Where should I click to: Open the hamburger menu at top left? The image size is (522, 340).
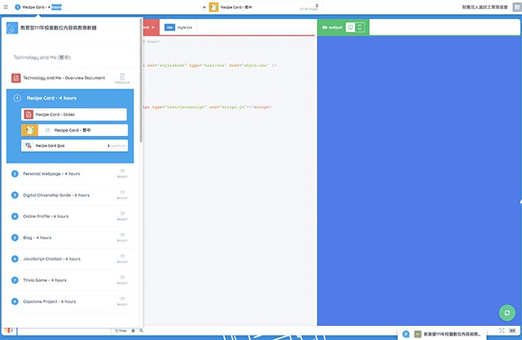(6, 7)
